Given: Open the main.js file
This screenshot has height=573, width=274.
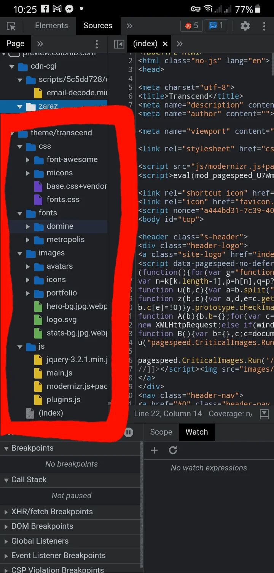Looking at the screenshot, I should pos(53,373).
